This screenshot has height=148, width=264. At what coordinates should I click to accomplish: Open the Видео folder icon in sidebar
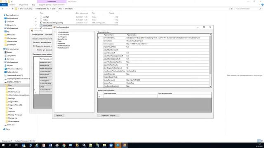[5, 52]
